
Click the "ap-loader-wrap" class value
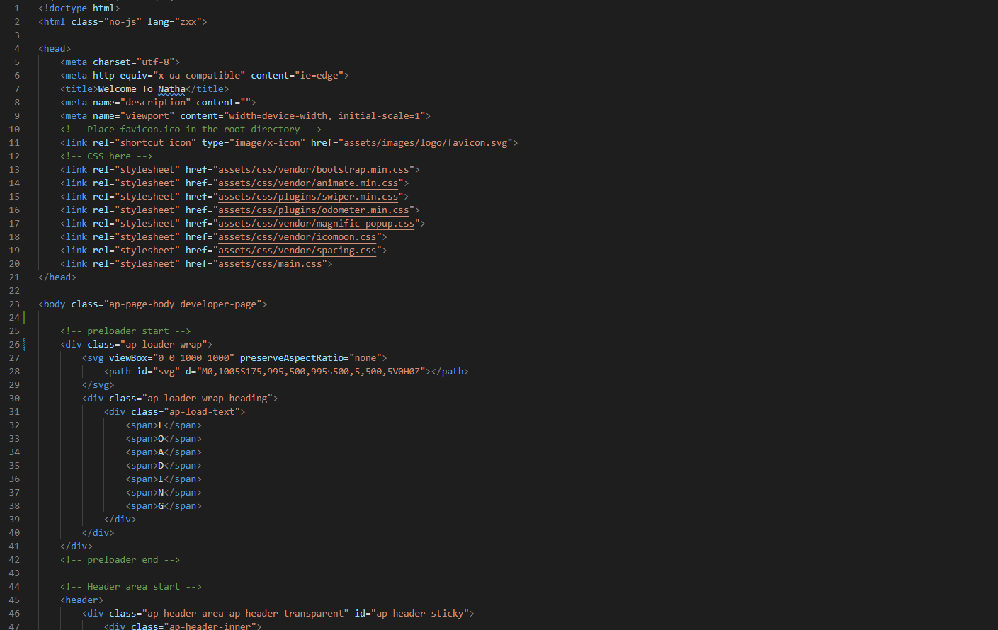click(164, 345)
